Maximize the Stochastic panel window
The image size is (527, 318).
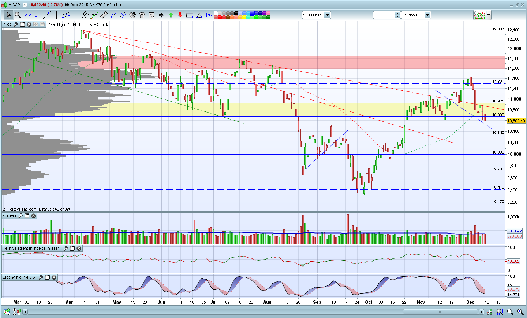point(48,277)
